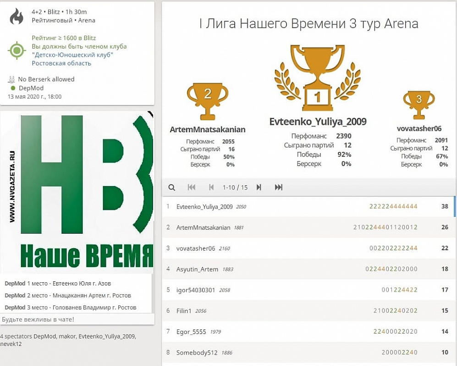
Task: Click the third place trophy icon
Action: click(x=418, y=104)
